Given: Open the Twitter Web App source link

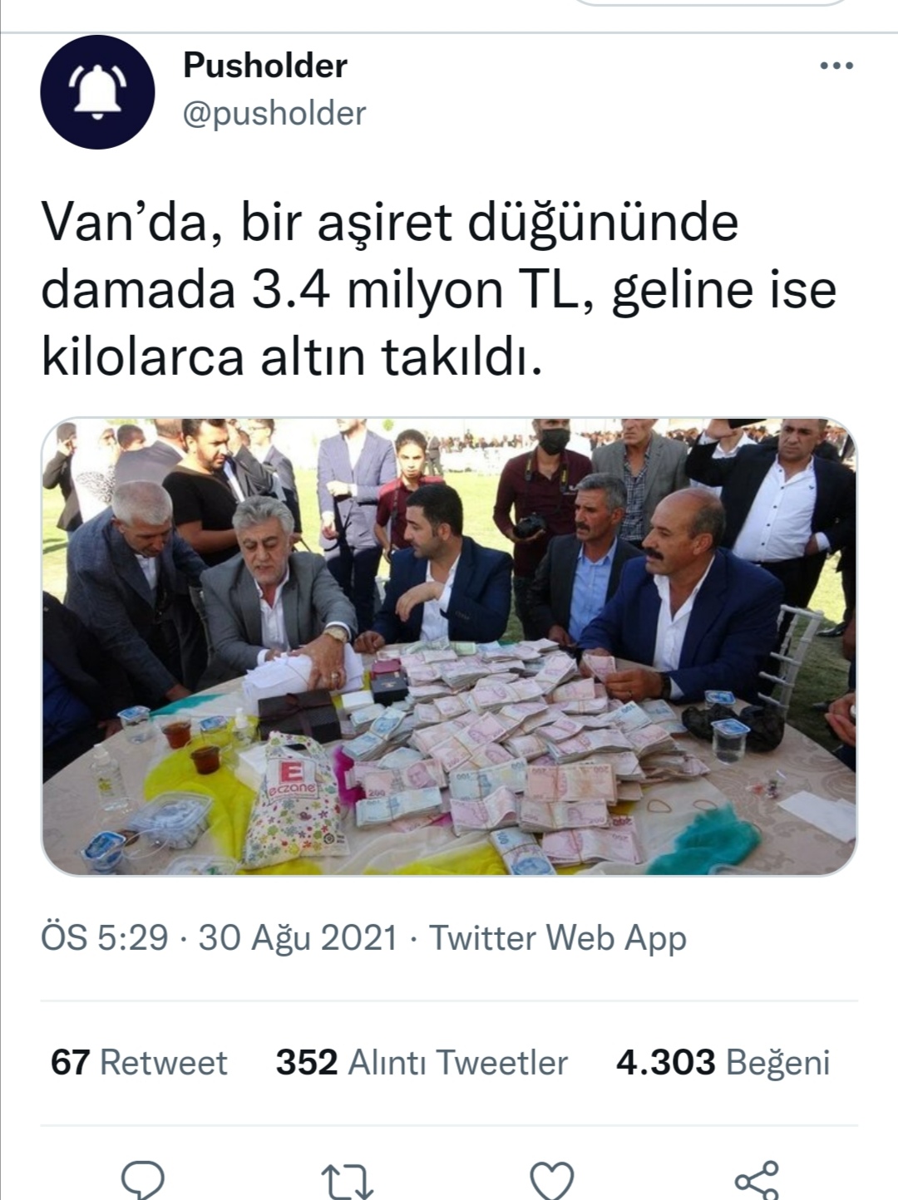Looking at the screenshot, I should pyautogui.click(x=558, y=937).
